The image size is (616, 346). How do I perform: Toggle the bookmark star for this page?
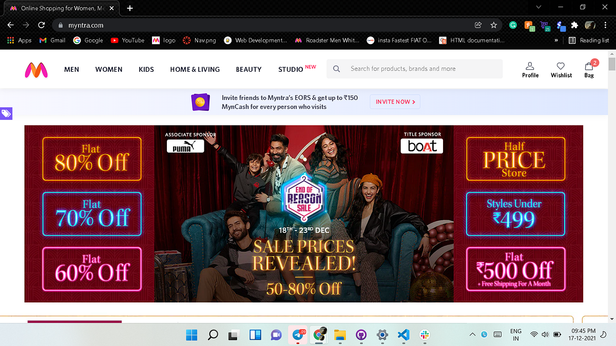(493, 25)
